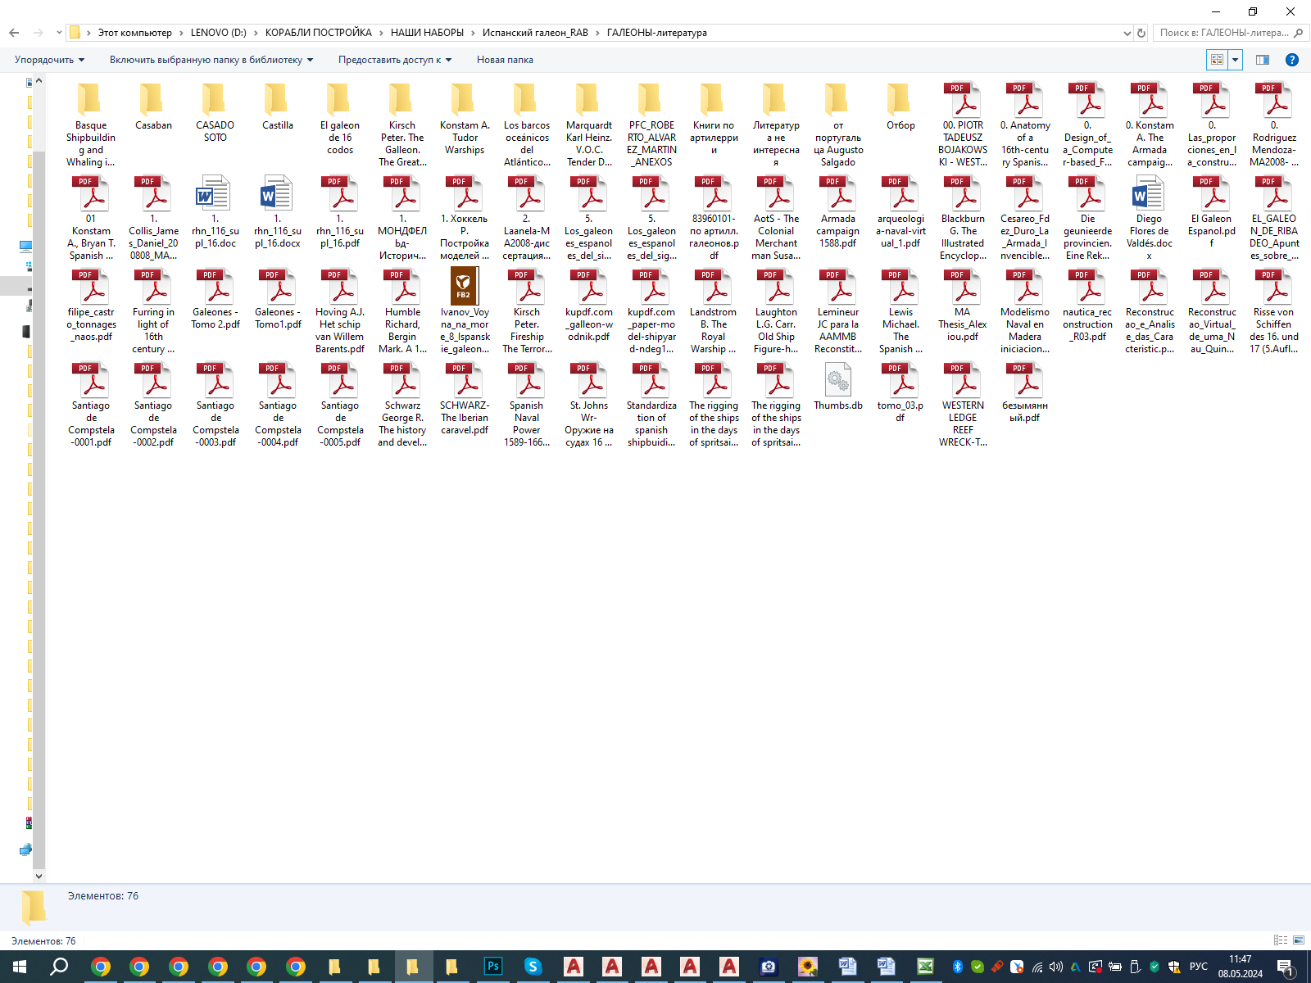
Task: Open the Предоставить доступ к menu
Action: pos(395,60)
